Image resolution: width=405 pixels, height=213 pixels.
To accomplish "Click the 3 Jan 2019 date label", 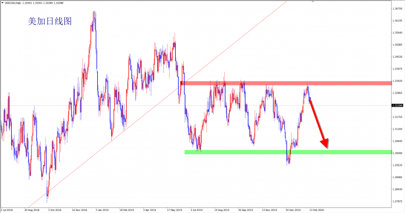I will coord(103,209).
